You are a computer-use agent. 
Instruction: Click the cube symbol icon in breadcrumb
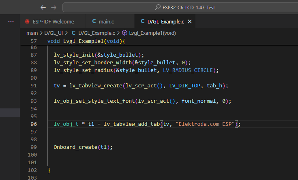pyautogui.click(x=125, y=33)
